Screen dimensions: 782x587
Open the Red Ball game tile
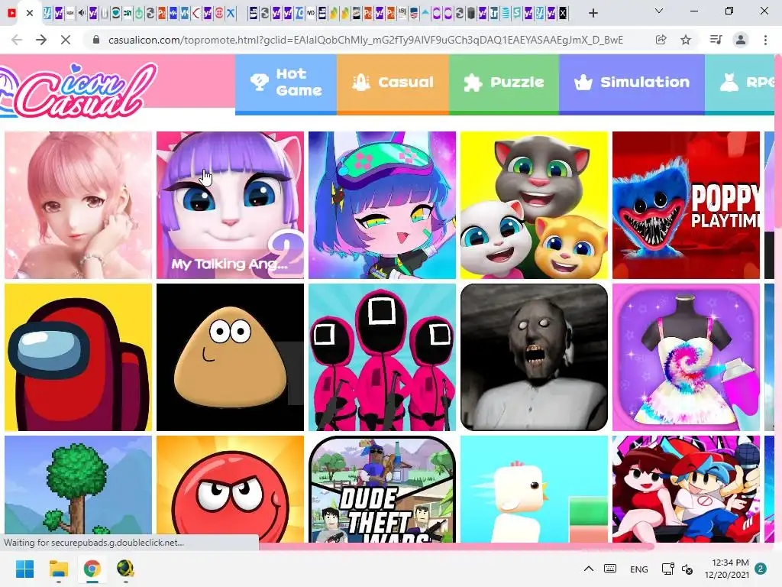tap(230, 489)
